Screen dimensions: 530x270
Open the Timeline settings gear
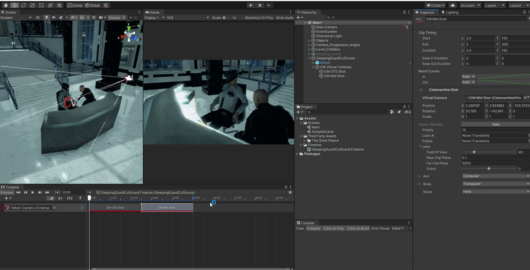click(x=290, y=192)
